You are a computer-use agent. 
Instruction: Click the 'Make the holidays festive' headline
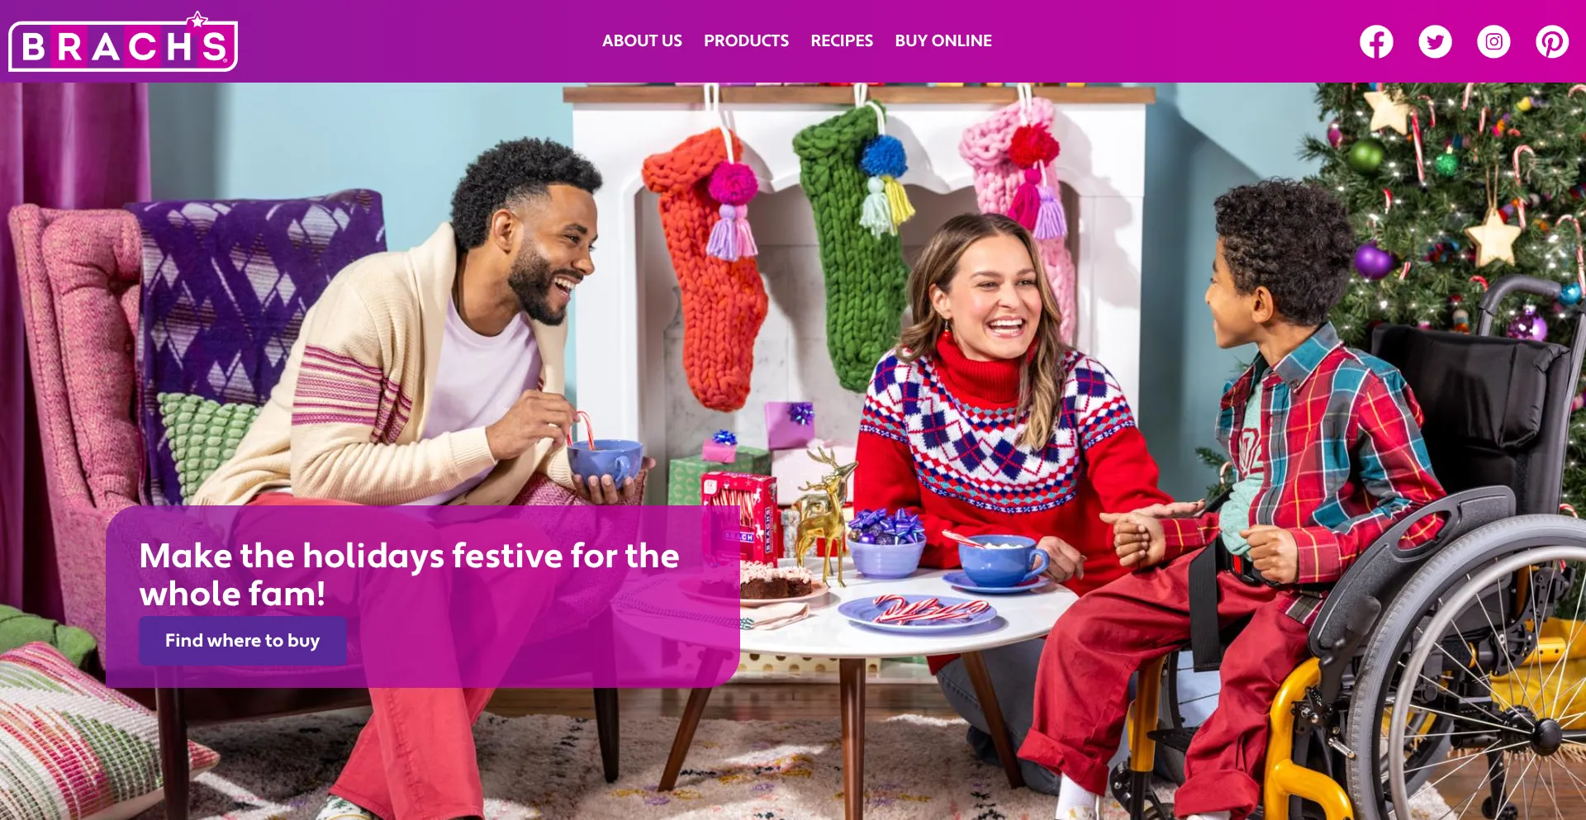click(x=409, y=575)
